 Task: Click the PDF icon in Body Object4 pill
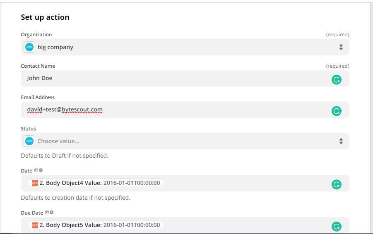click(x=35, y=183)
